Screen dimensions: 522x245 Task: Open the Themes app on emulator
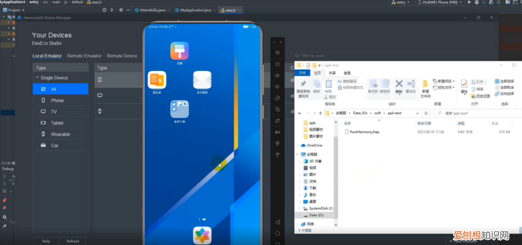[x=180, y=51]
